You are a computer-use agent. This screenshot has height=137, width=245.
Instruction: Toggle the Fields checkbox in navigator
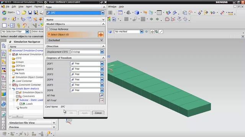pyautogui.click(x=13, y=73)
